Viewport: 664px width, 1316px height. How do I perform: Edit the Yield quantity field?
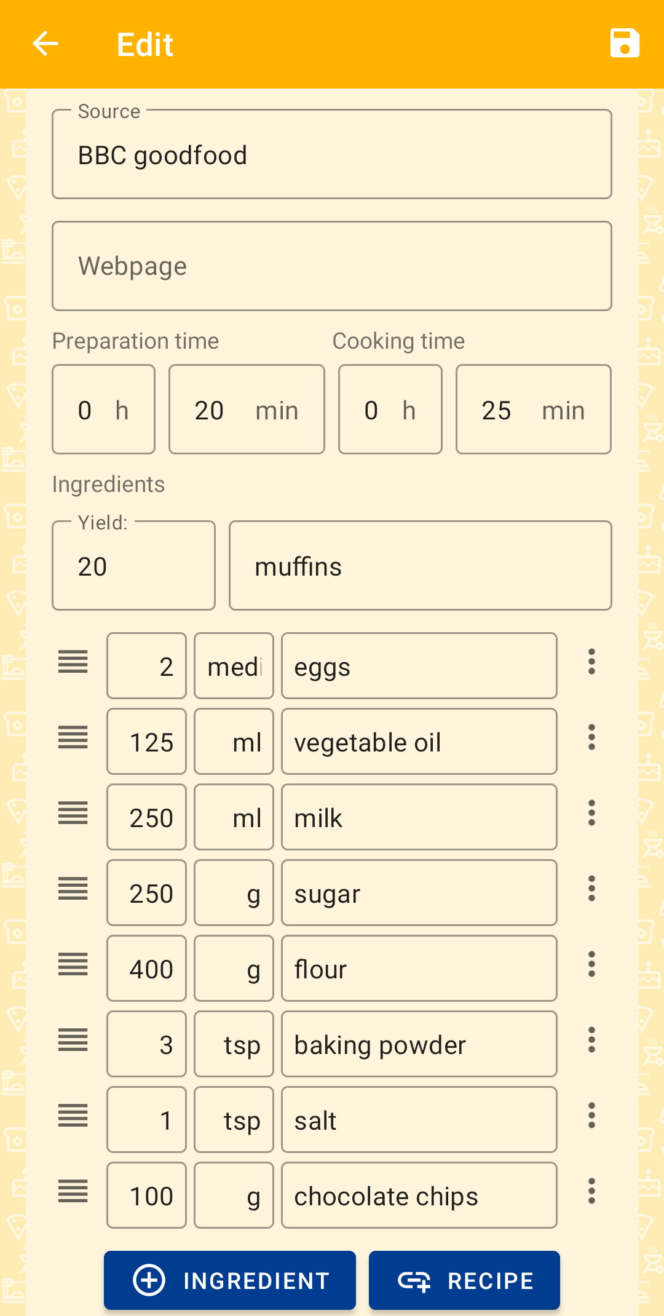[133, 566]
